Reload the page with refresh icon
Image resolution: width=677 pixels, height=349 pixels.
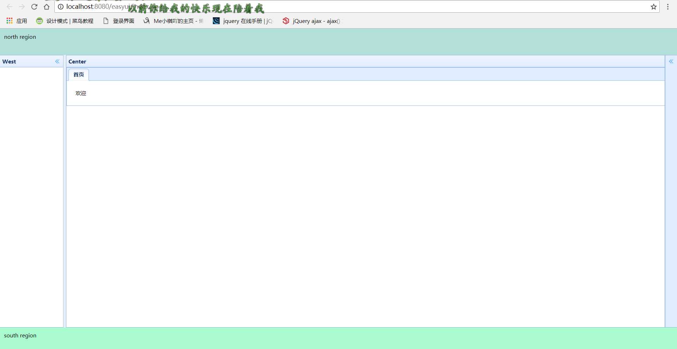(34, 7)
